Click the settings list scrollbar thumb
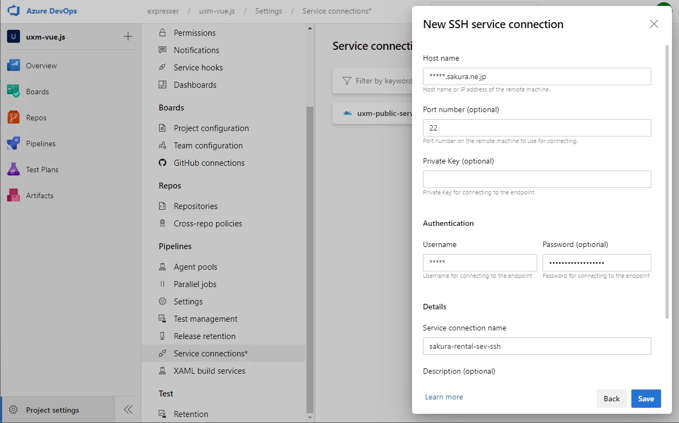Screen dimensions: 679x423 [x=310, y=260]
